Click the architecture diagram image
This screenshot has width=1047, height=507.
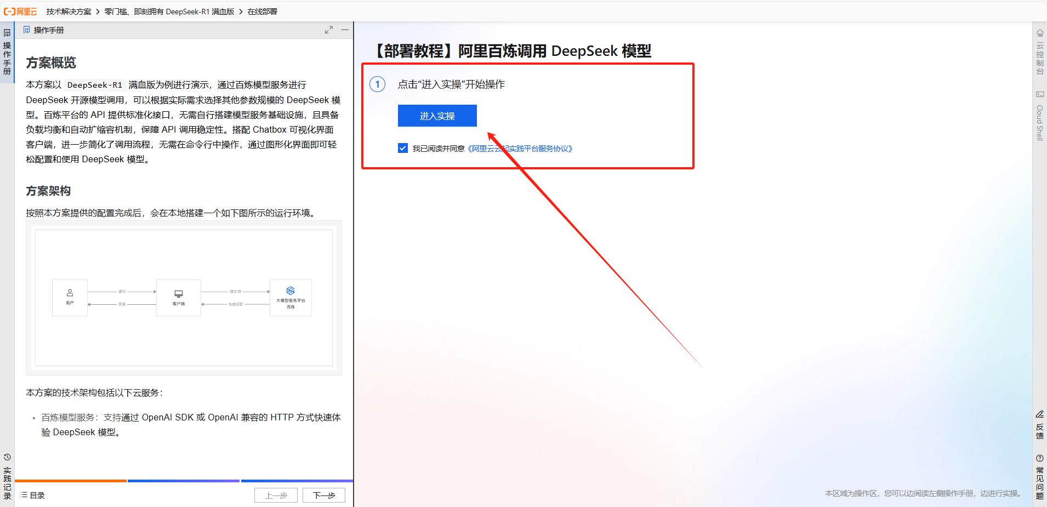coord(184,298)
